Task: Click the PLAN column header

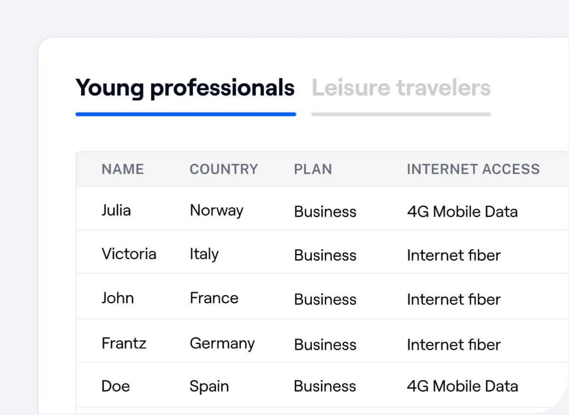Action: 313,169
